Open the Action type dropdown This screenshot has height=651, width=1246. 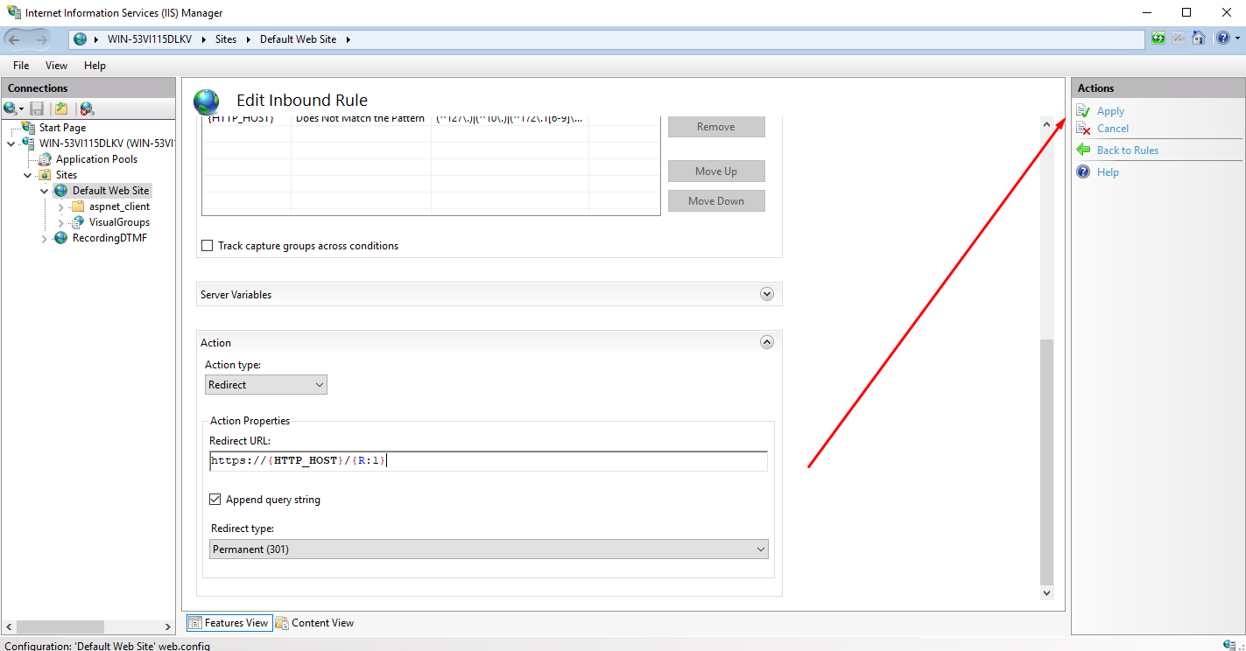tap(266, 385)
